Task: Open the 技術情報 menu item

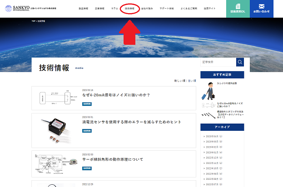Action: pyautogui.click(x=129, y=9)
